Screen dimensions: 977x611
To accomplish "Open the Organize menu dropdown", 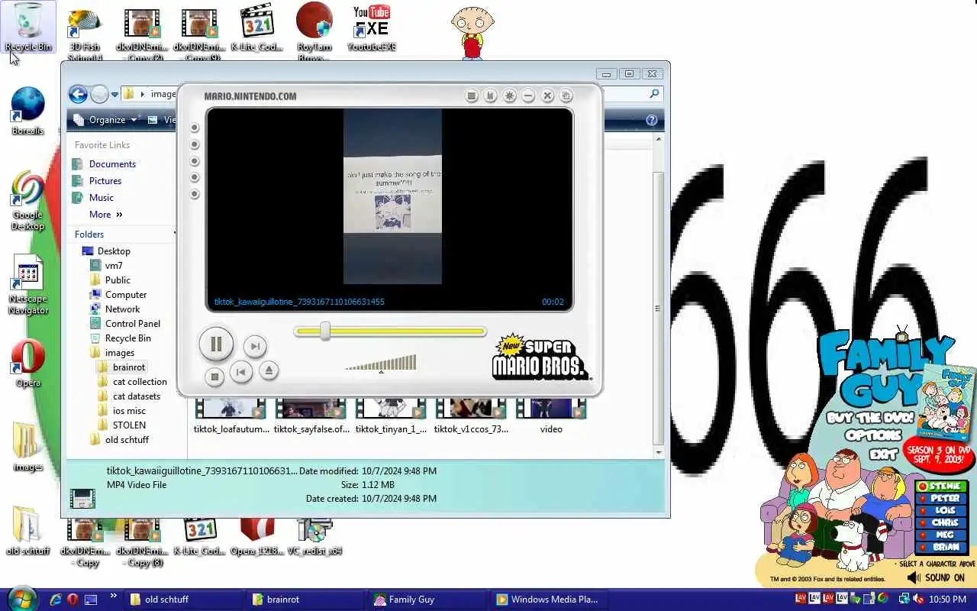I will [105, 120].
